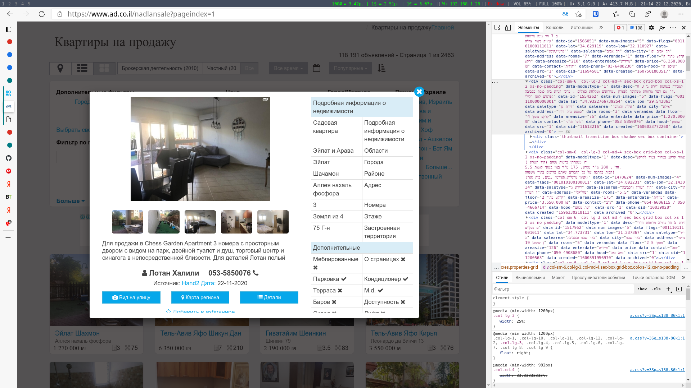
Task: Click the 'Вид на улицу' button
Action: (131, 297)
